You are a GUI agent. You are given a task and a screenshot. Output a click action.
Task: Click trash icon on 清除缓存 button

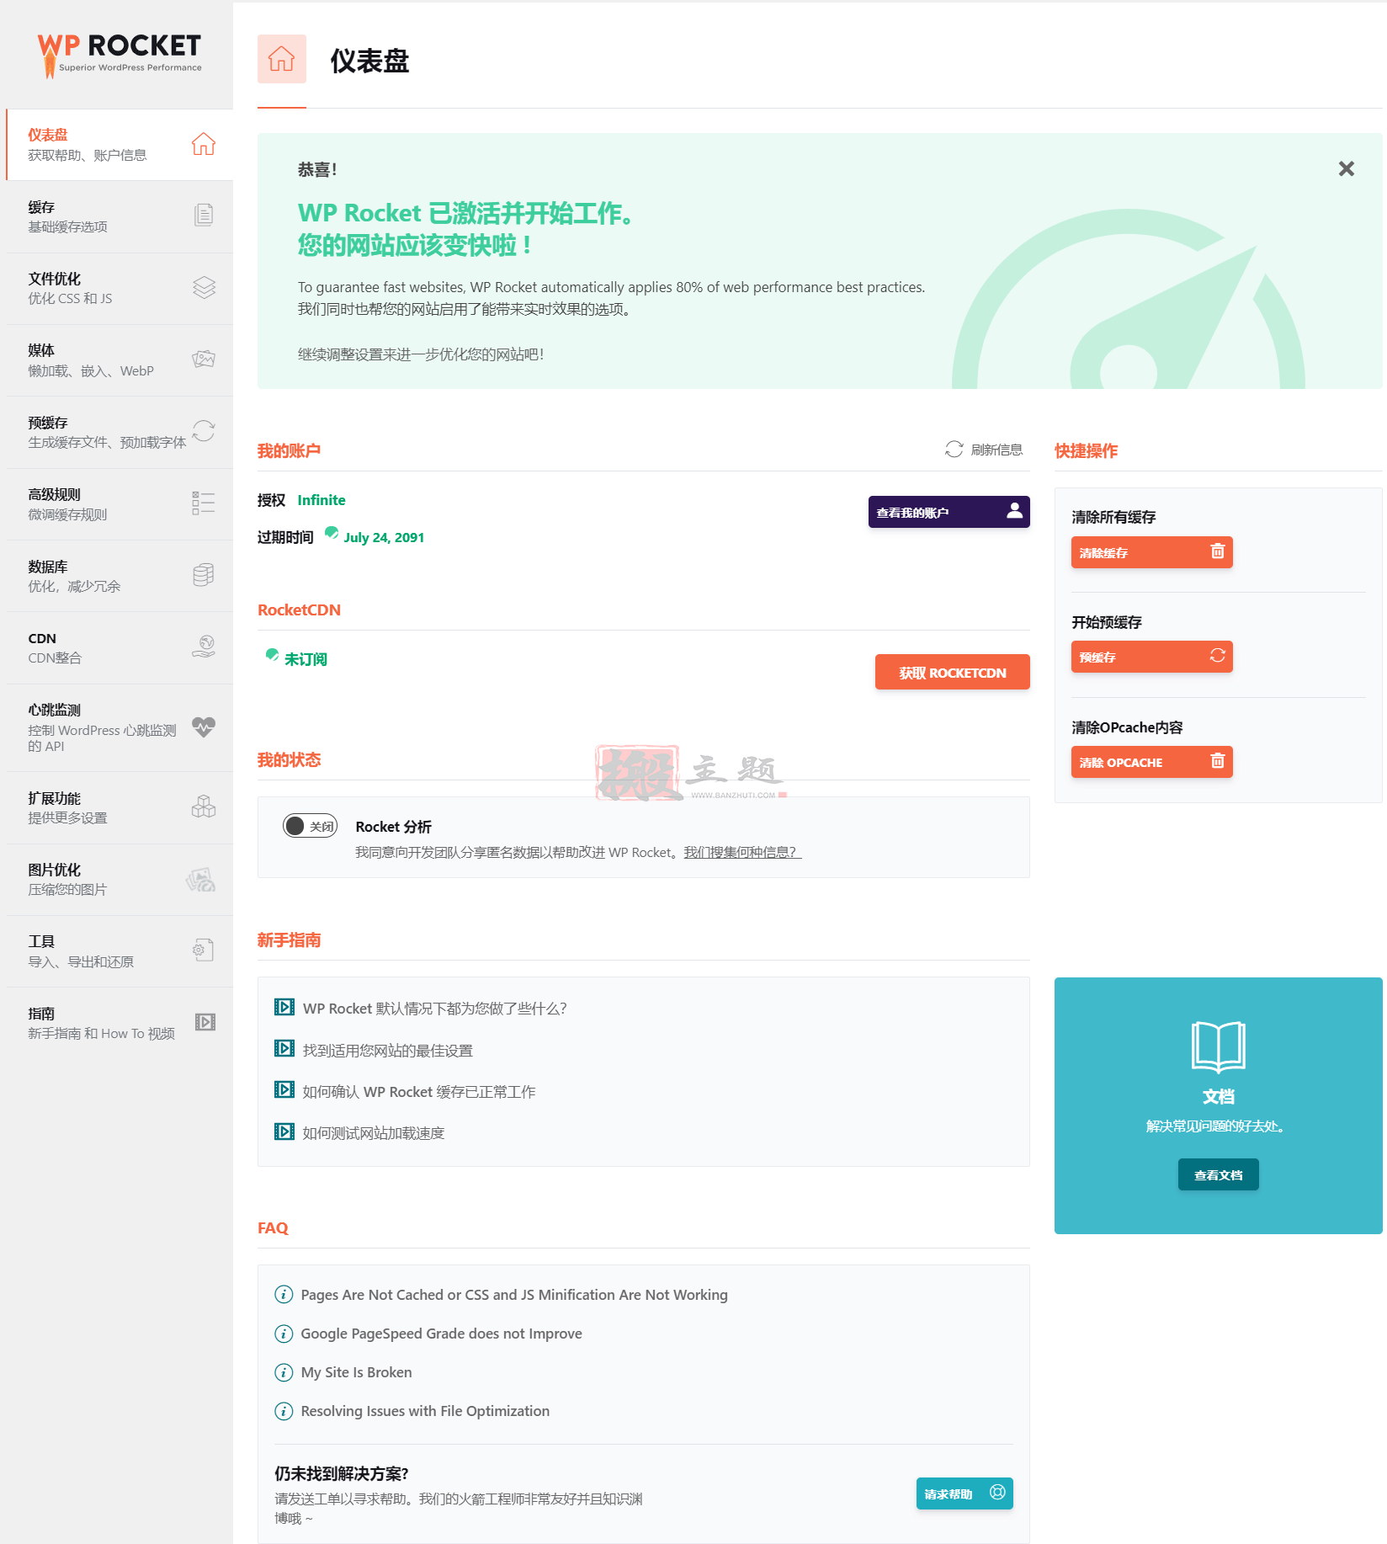tap(1217, 551)
